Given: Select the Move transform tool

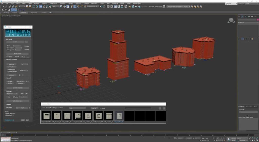Looking at the screenshot, I should click(41, 7).
